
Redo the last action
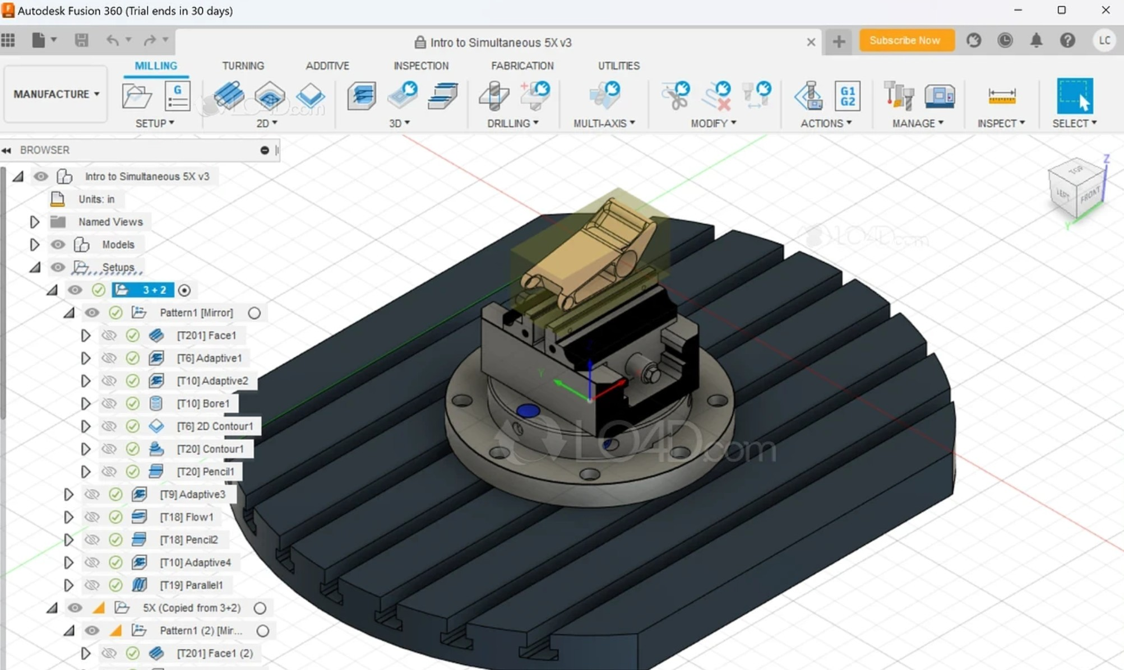click(150, 40)
